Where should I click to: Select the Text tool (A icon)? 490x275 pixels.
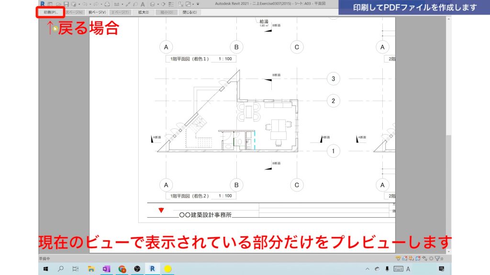[x=143, y=3]
